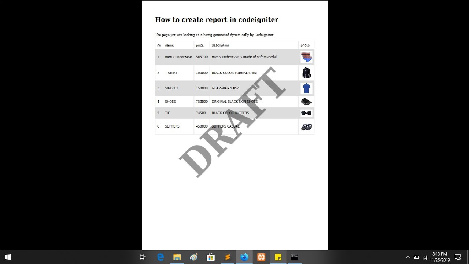Screen dimensions: 469x264
Task: Open the Windows Start menu
Action: 8,257
